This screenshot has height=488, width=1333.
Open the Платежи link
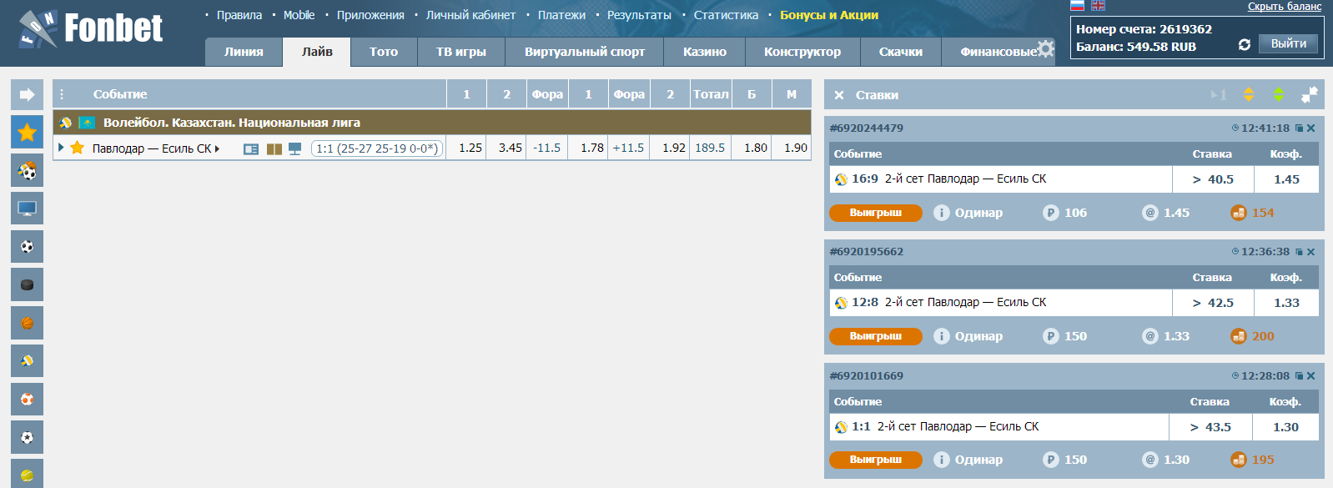point(561,15)
